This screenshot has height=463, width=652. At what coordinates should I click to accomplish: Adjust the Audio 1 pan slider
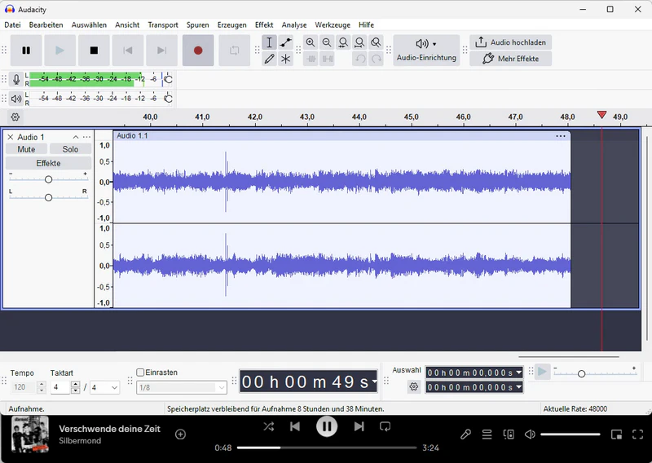[48, 197]
